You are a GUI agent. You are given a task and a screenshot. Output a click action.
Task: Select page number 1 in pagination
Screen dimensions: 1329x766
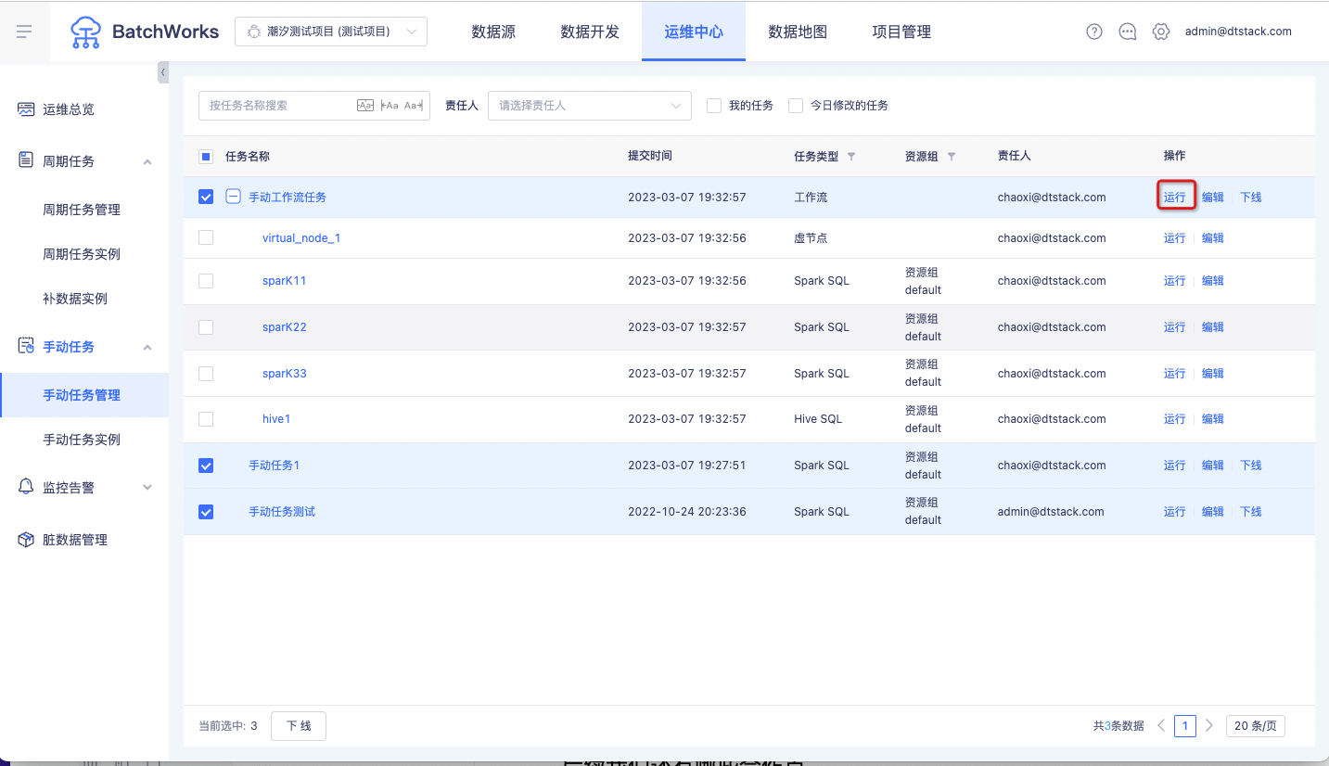coord(1185,726)
